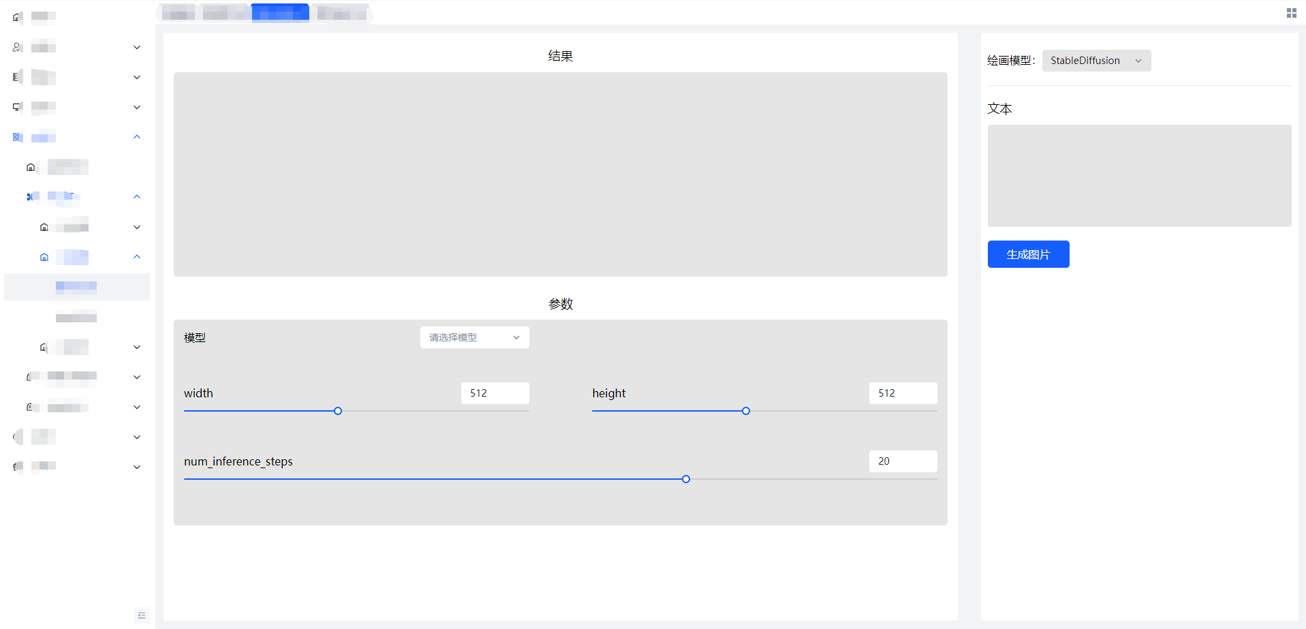
Task: Click the four-square grid icon at top right
Action: point(1291,13)
